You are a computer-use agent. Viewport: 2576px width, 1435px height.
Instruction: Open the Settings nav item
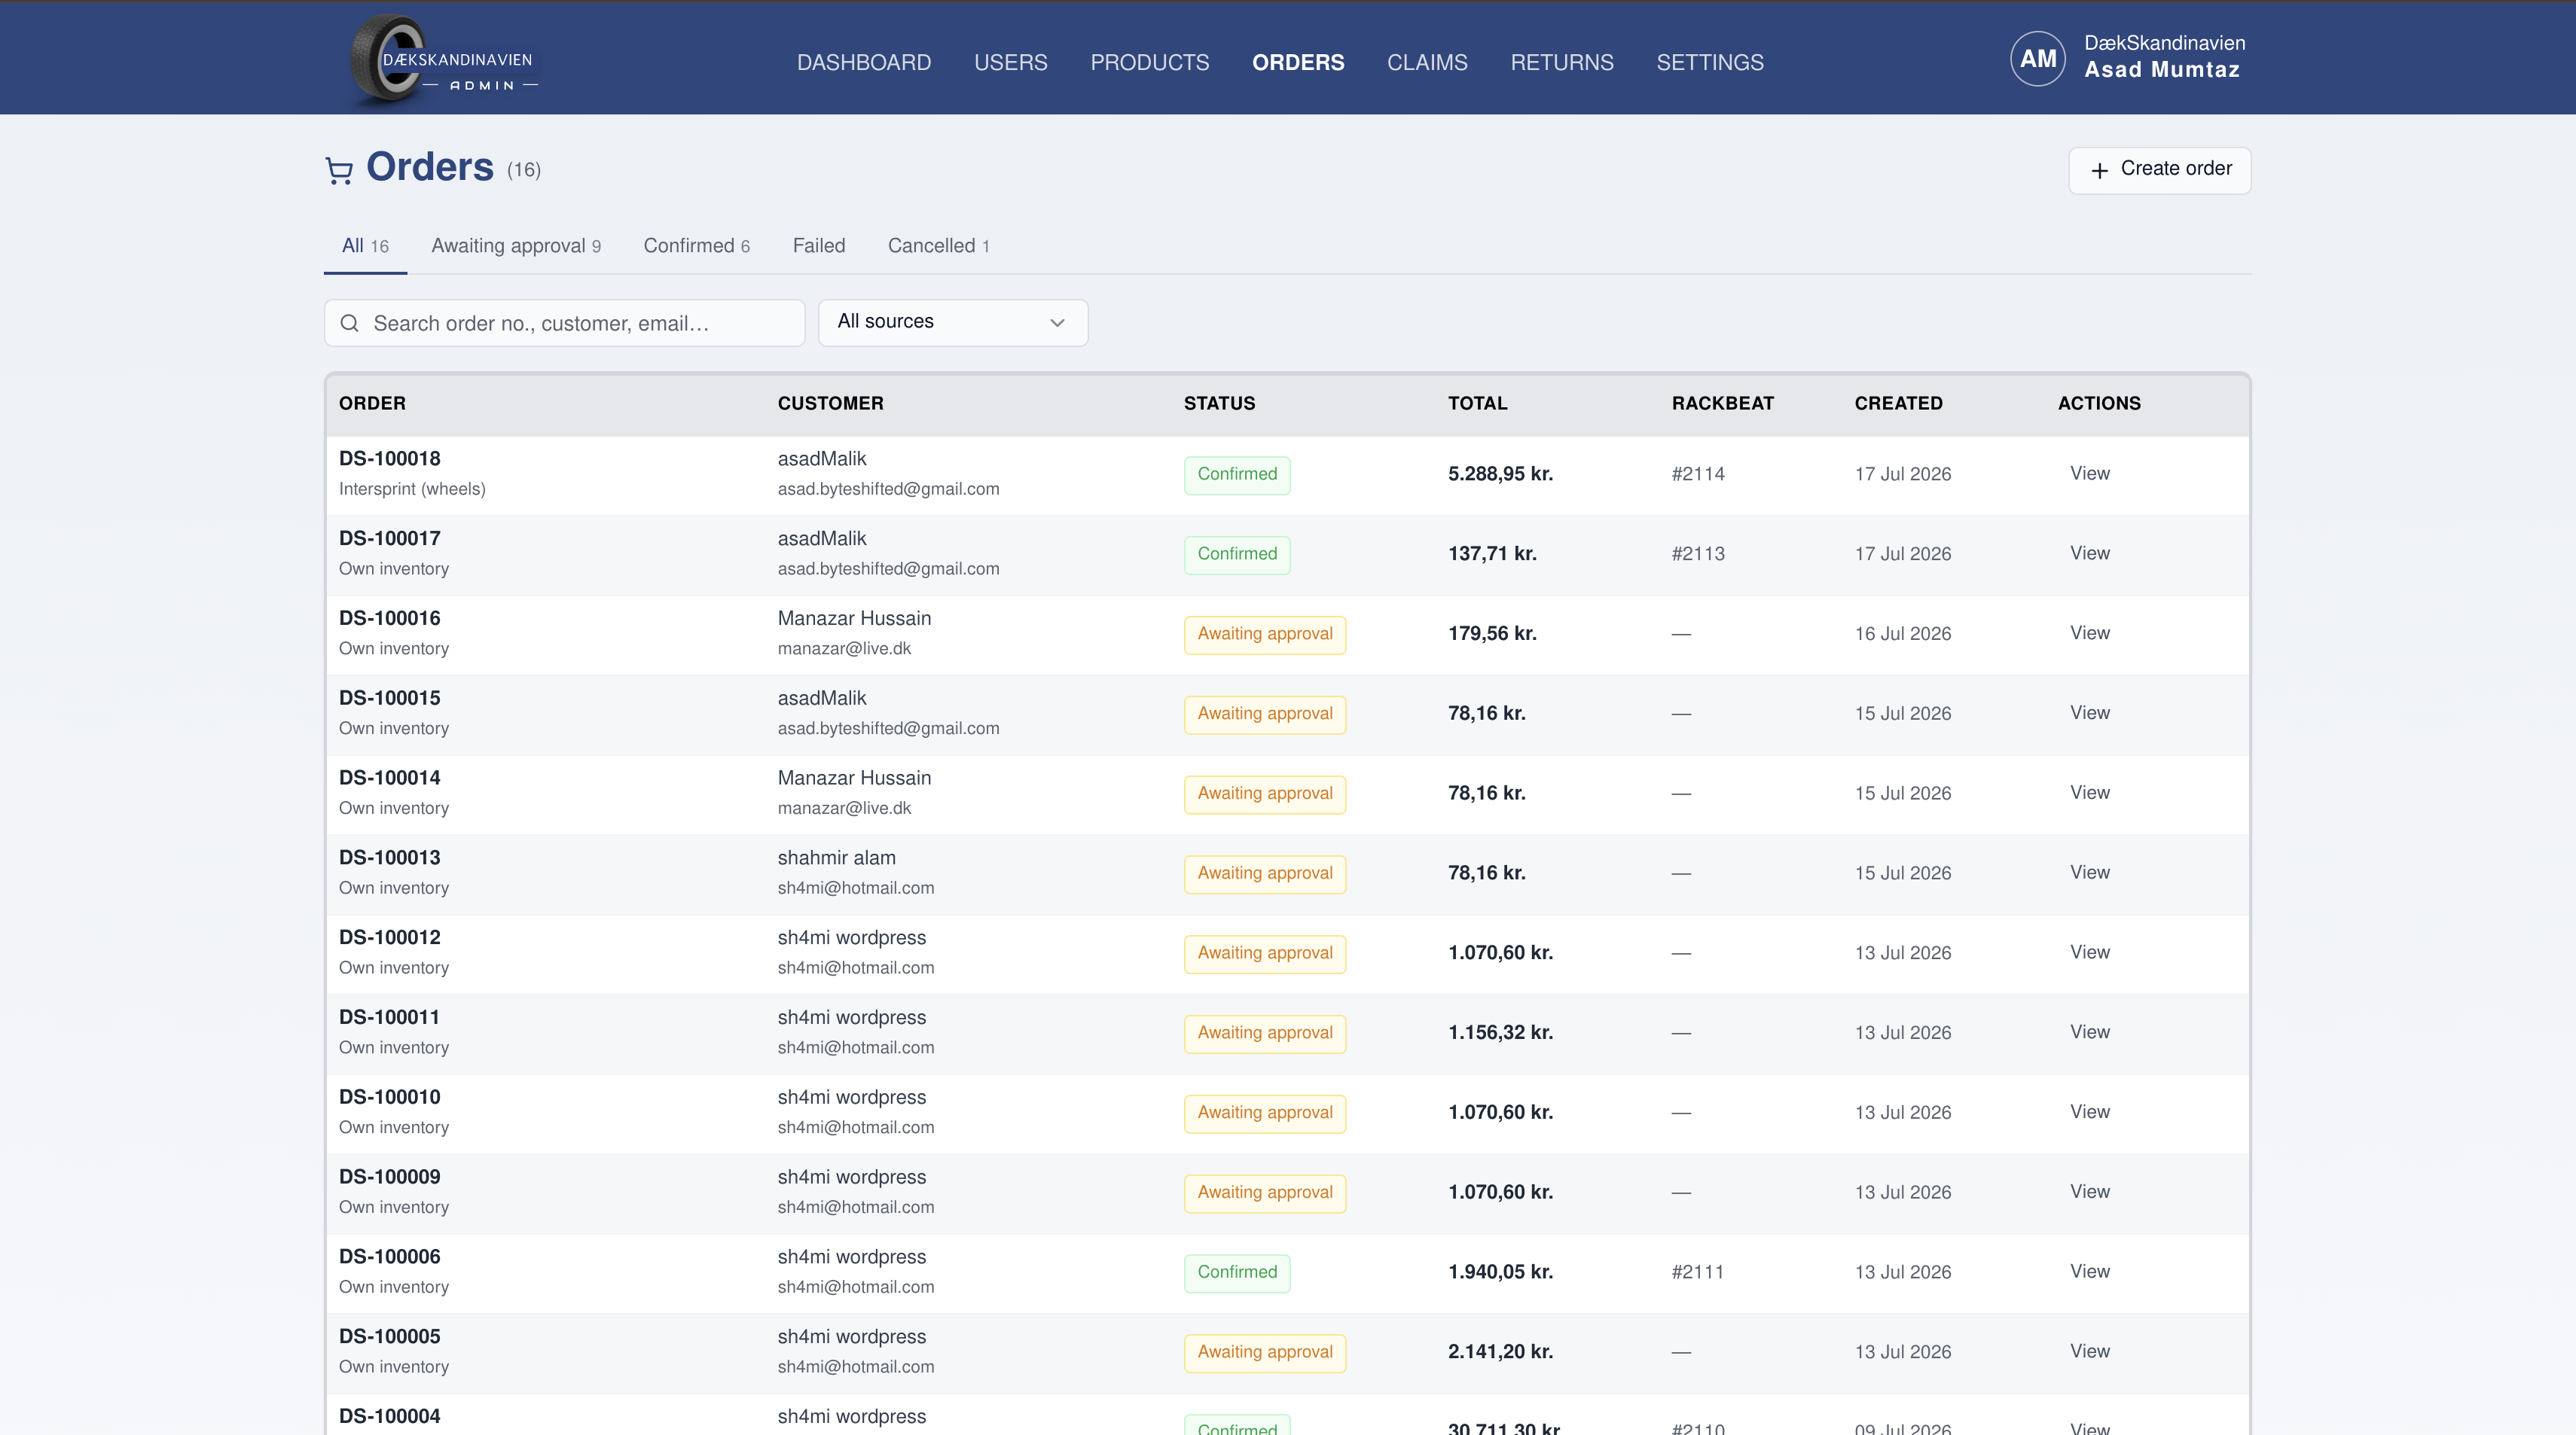(x=1710, y=62)
